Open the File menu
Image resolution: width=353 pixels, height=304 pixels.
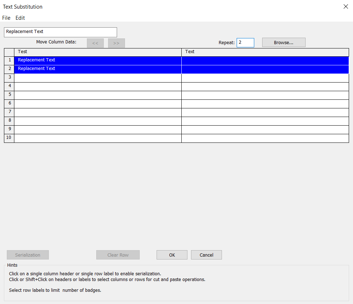[x=6, y=18]
